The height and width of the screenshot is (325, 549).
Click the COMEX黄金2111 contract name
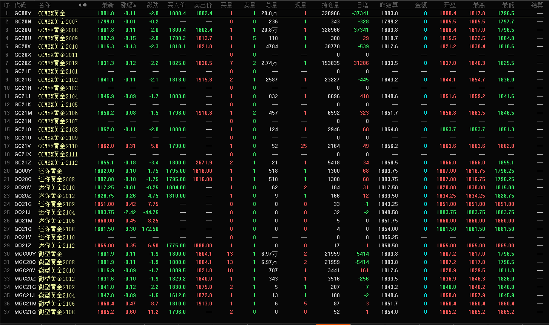pyautogui.click(x=58, y=154)
